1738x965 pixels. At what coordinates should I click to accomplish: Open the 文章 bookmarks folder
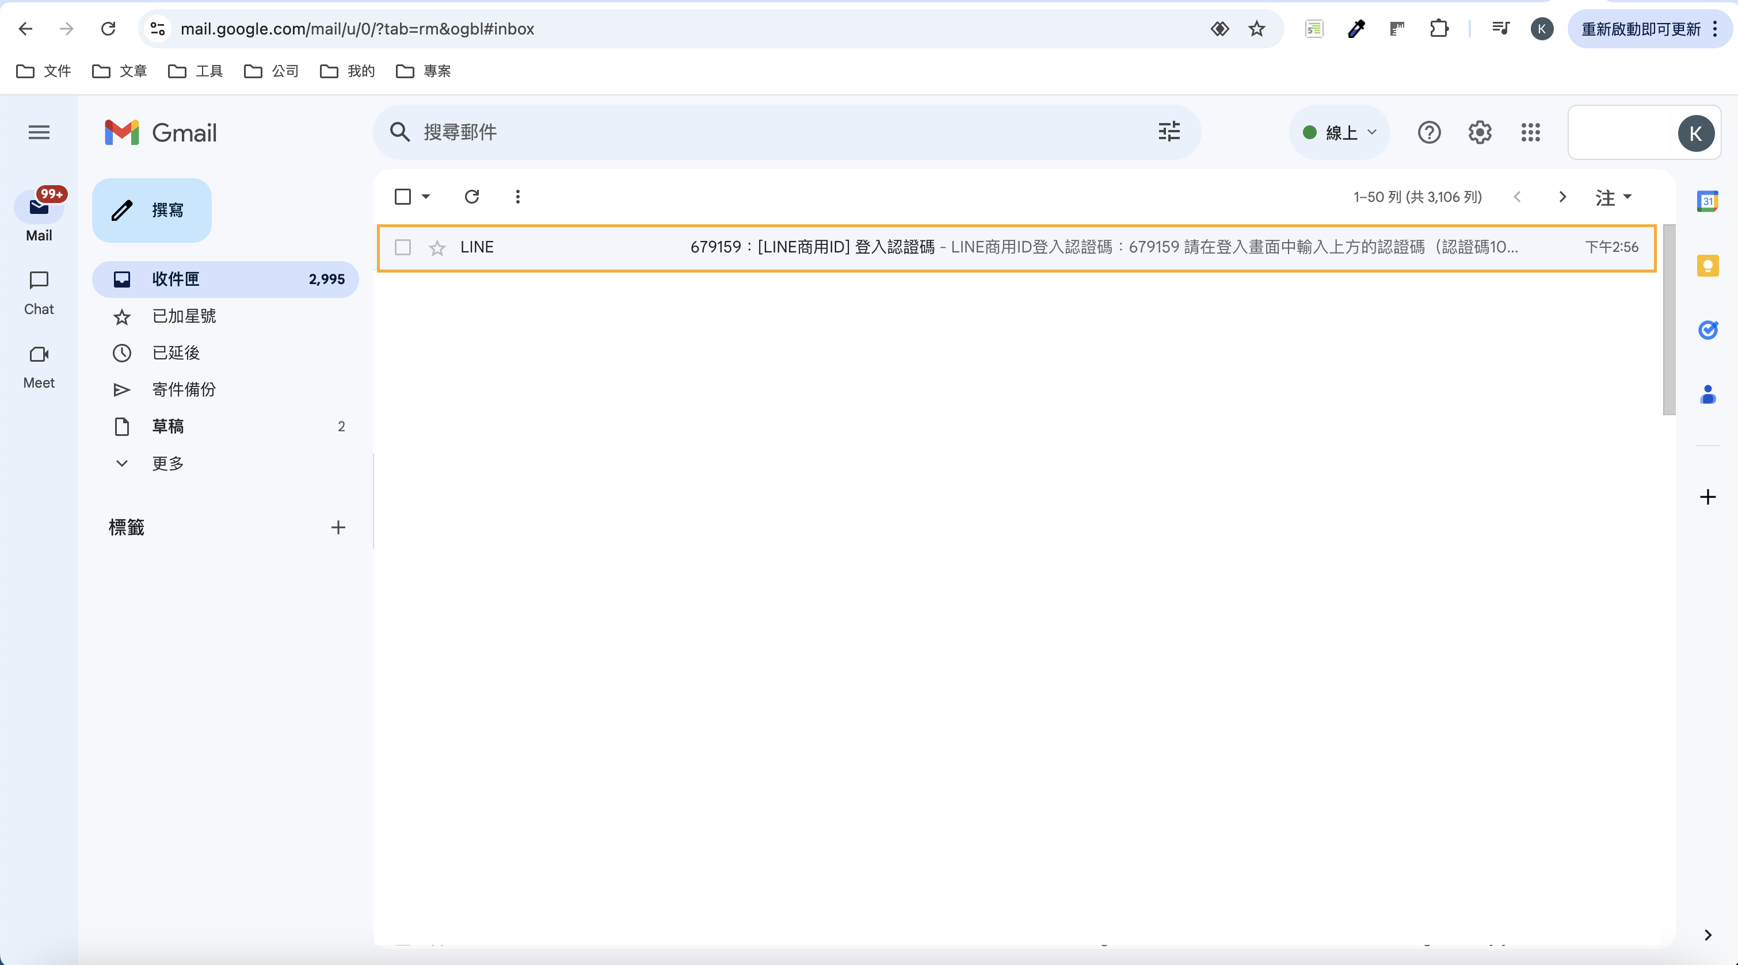[x=120, y=71]
